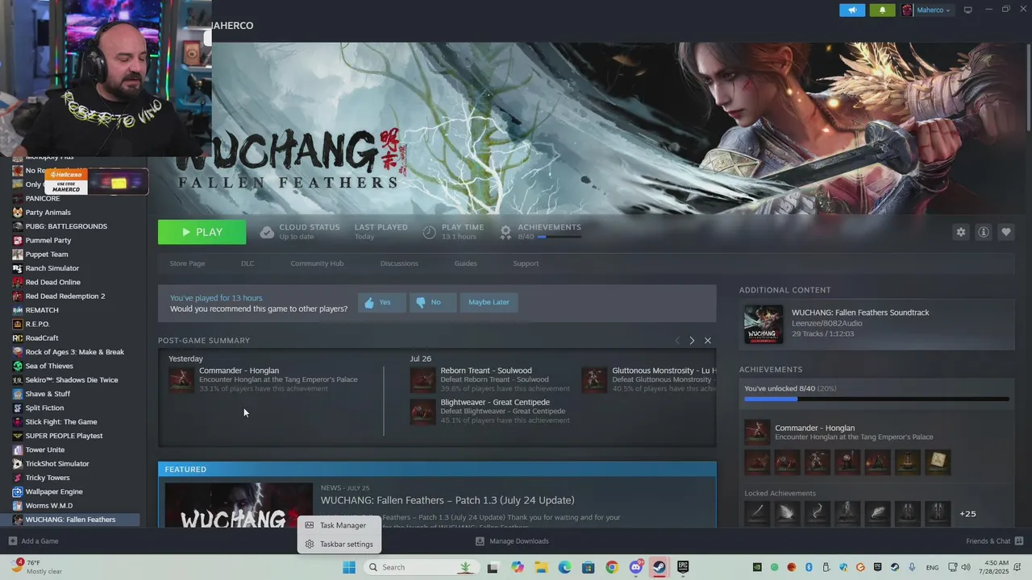Click the Achievements gear-star icon
Viewport: 1032px width, 580px height.
pos(506,232)
